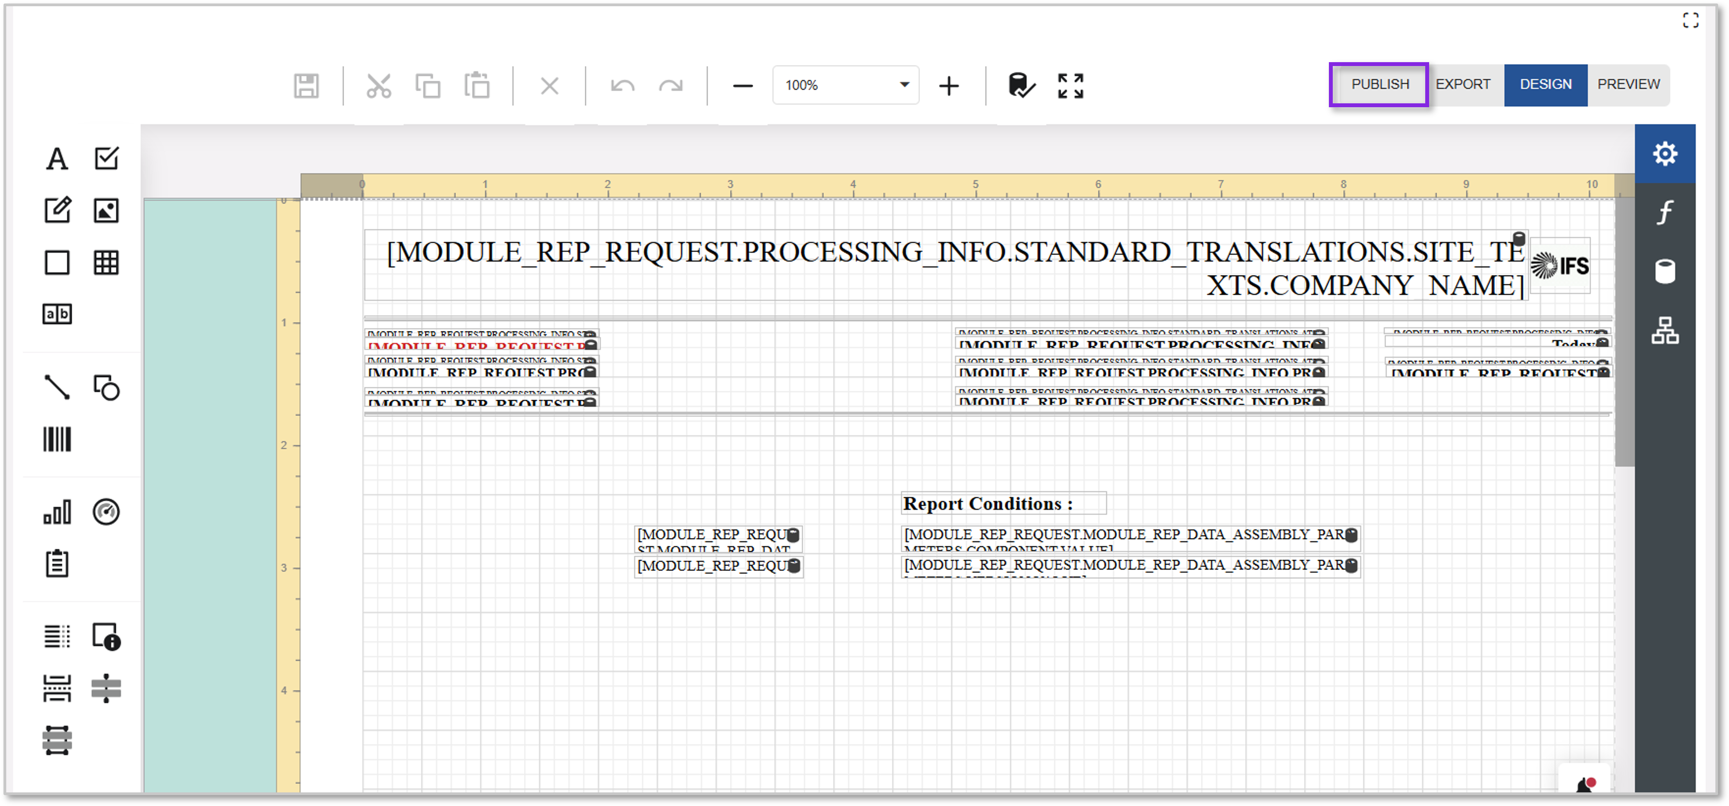Viewport: 1729px width, 806px height.
Task: Click the PUBLISH button
Action: pyautogui.click(x=1379, y=85)
